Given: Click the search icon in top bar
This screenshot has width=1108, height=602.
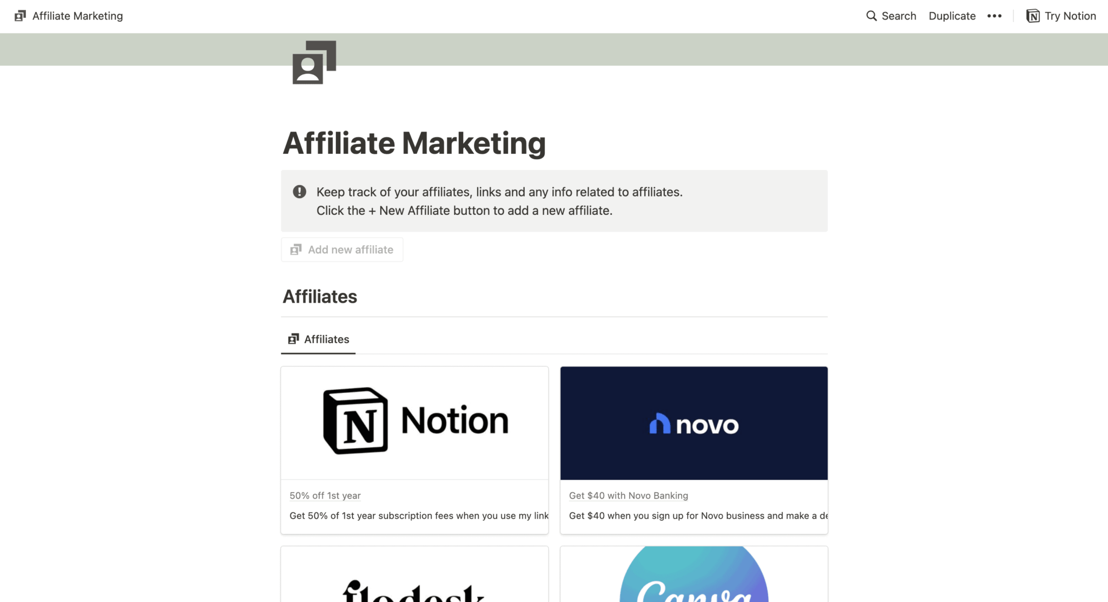Looking at the screenshot, I should [871, 15].
